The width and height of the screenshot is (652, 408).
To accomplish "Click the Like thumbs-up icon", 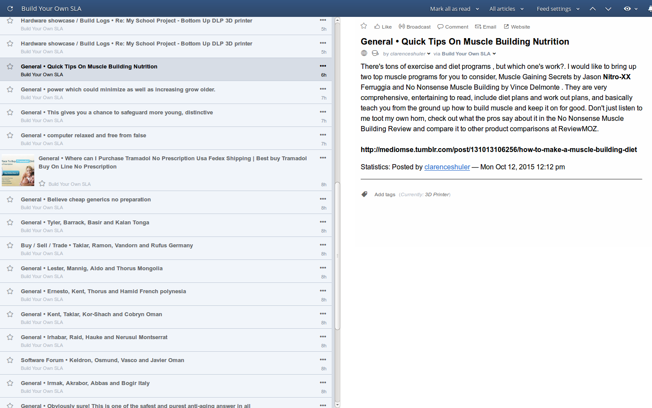I will (377, 26).
